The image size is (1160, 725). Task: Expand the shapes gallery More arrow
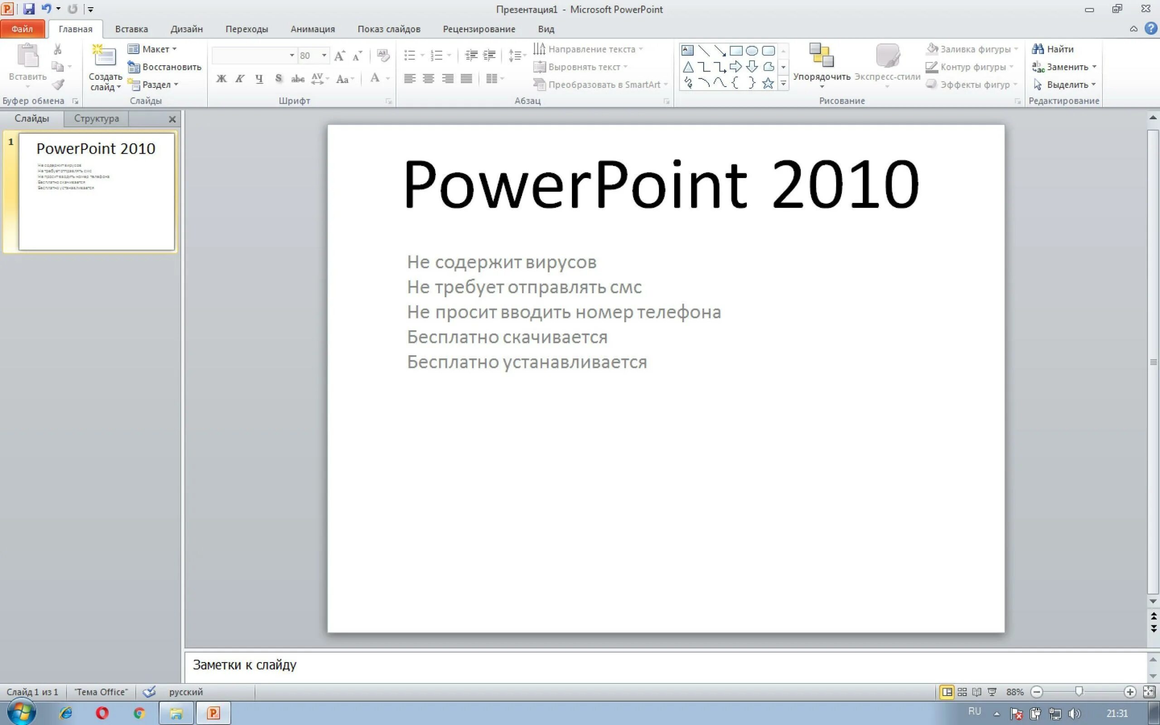click(x=783, y=84)
